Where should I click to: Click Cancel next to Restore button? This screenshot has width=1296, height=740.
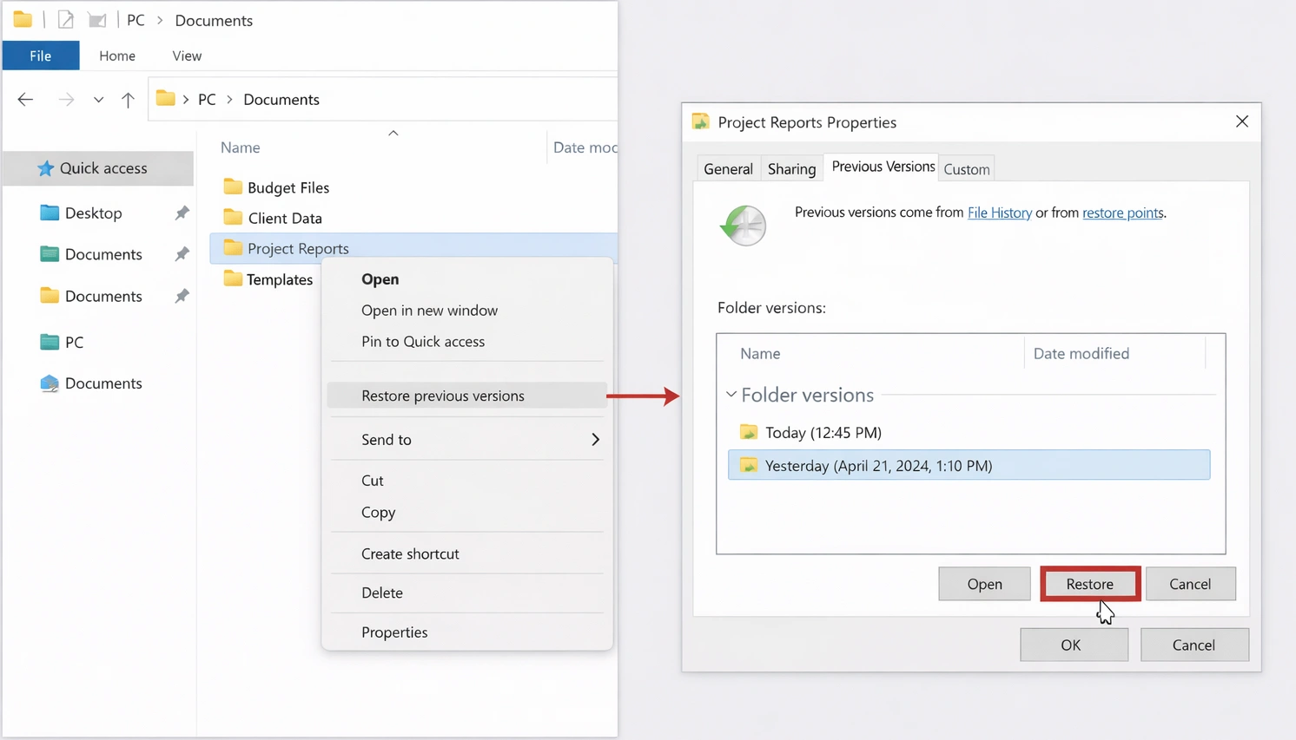point(1190,584)
